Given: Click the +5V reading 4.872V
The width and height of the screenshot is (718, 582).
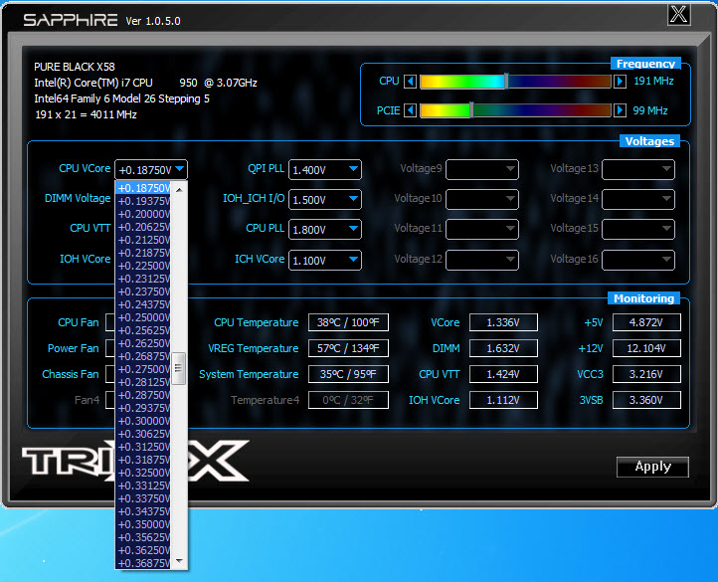Looking at the screenshot, I should [646, 322].
